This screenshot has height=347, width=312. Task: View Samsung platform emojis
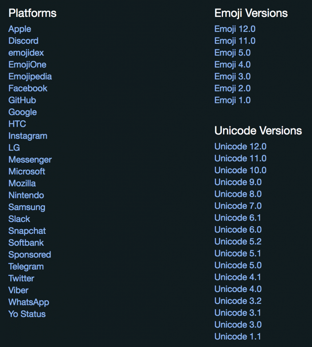(x=27, y=207)
